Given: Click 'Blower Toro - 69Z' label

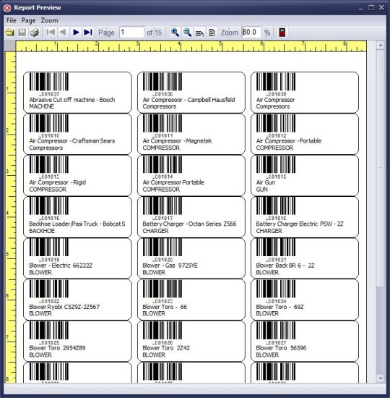Looking at the screenshot, I should pos(279,307).
